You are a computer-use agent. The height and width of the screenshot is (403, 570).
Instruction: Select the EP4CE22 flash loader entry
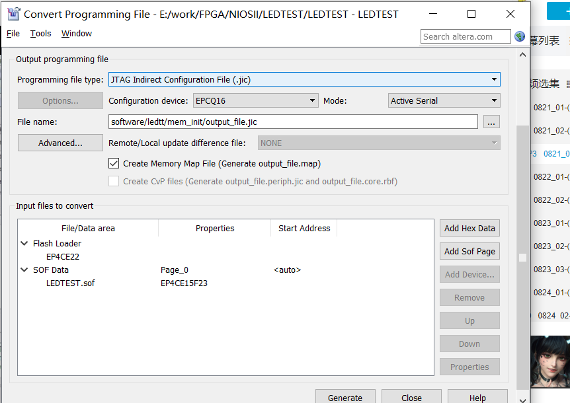[x=63, y=257]
